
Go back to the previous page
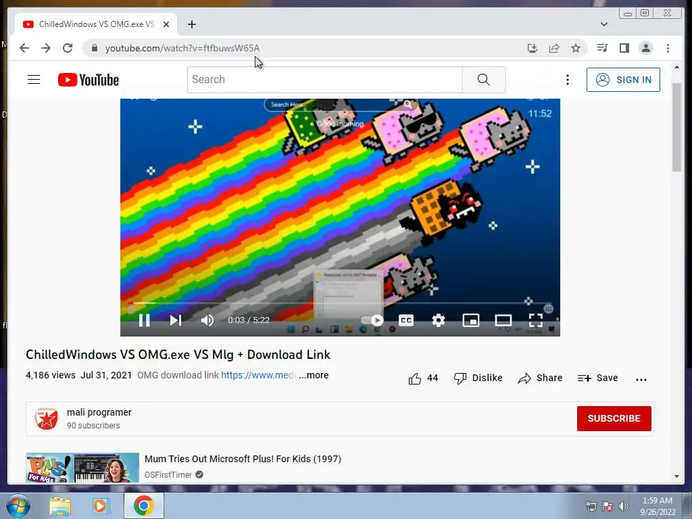coord(24,48)
